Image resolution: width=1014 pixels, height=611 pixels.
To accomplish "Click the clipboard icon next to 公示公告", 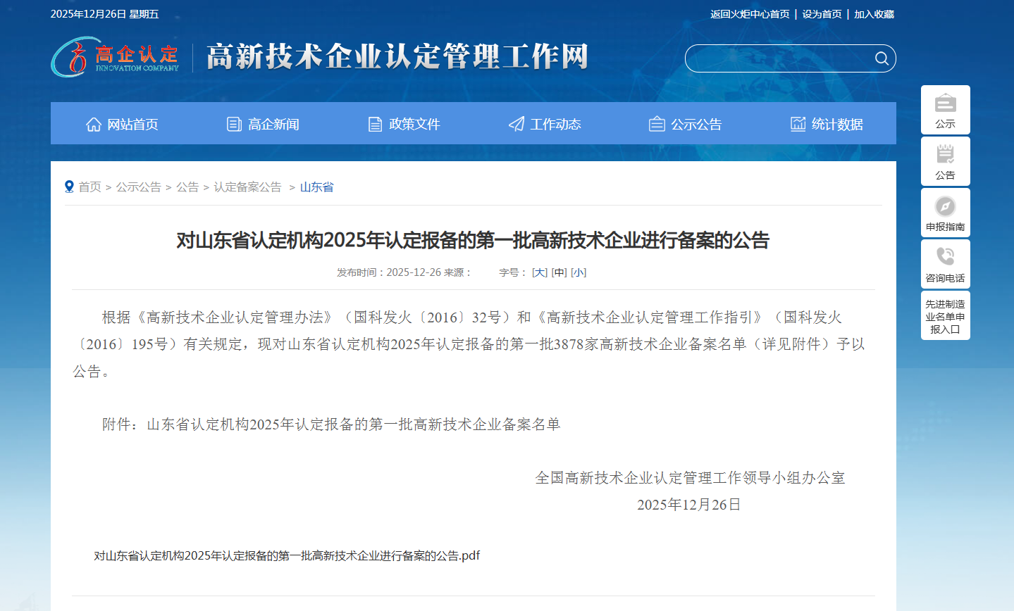I will click(x=657, y=123).
